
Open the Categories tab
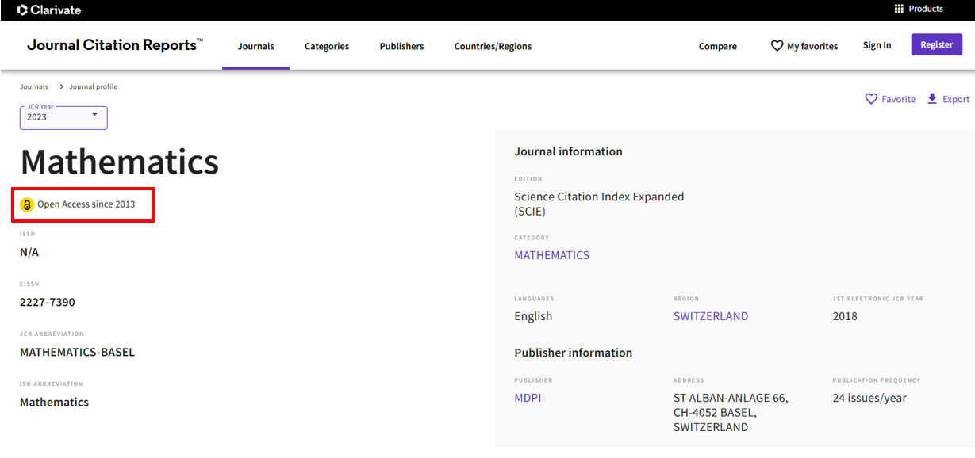coord(327,46)
